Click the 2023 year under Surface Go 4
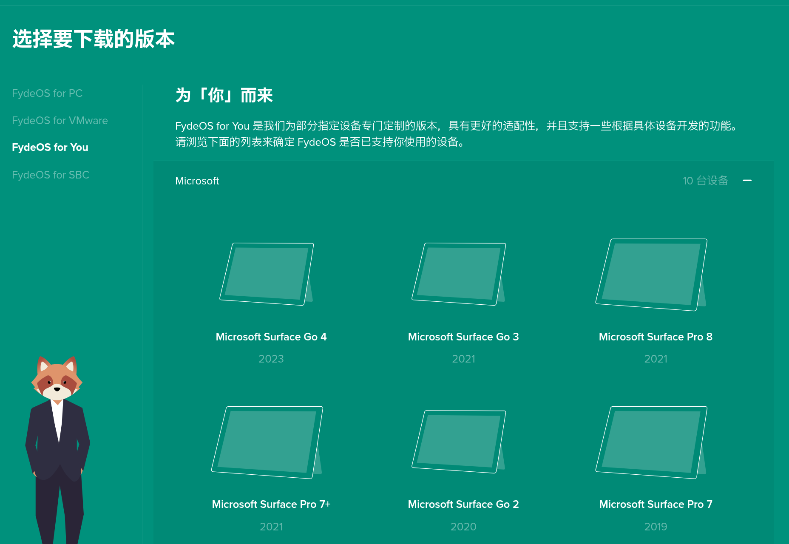The height and width of the screenshot is (544, 789). (x=271, y=359)
